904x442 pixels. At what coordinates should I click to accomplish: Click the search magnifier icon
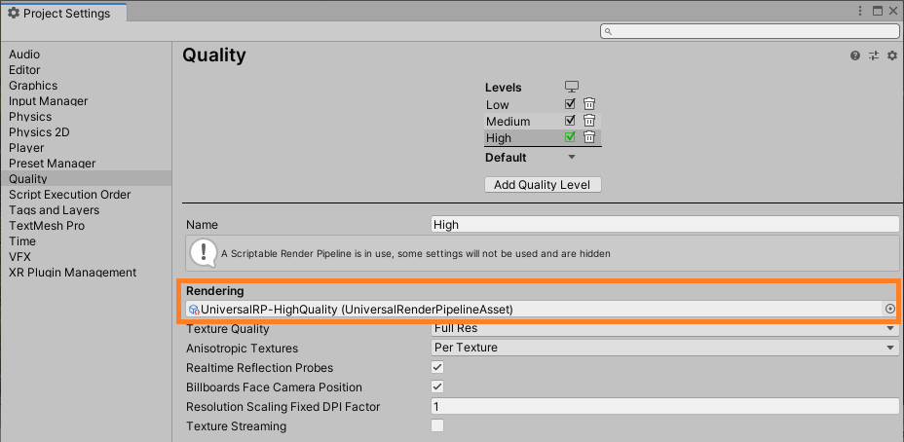click(608, 32)
